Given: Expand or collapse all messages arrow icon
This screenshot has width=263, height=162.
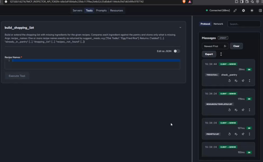Looking at the screenshot, I should (x=221, y=54).
